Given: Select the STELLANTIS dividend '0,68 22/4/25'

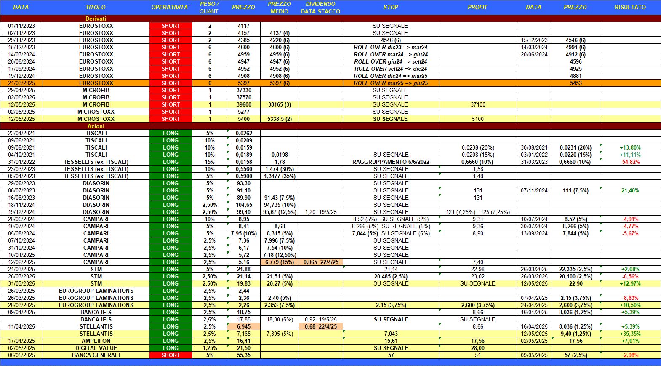Looking at the screenshot, I should pyautogui.click(x=321, y=326).
